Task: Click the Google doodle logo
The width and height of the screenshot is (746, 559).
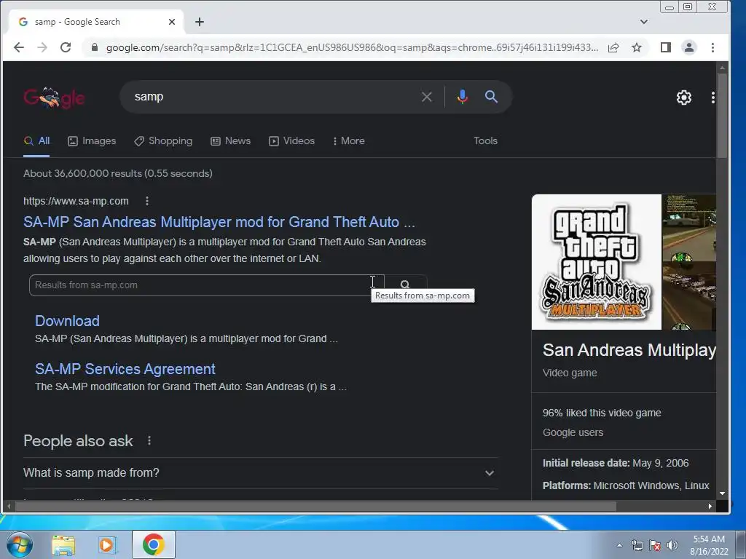Action: [x=54, y=98]
